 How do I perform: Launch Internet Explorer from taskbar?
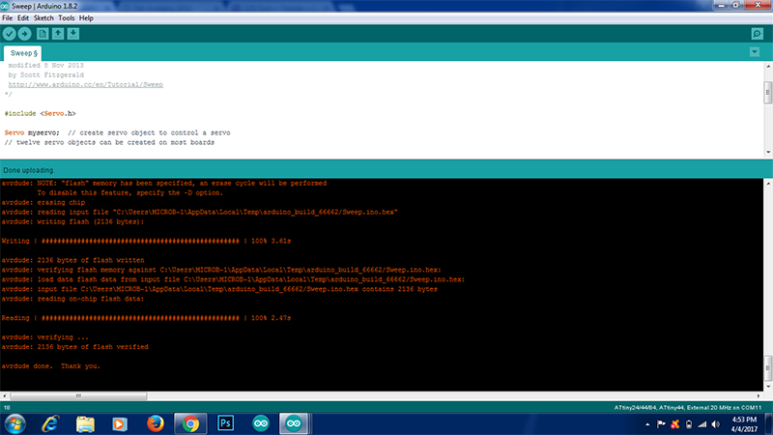click(50, 424)
